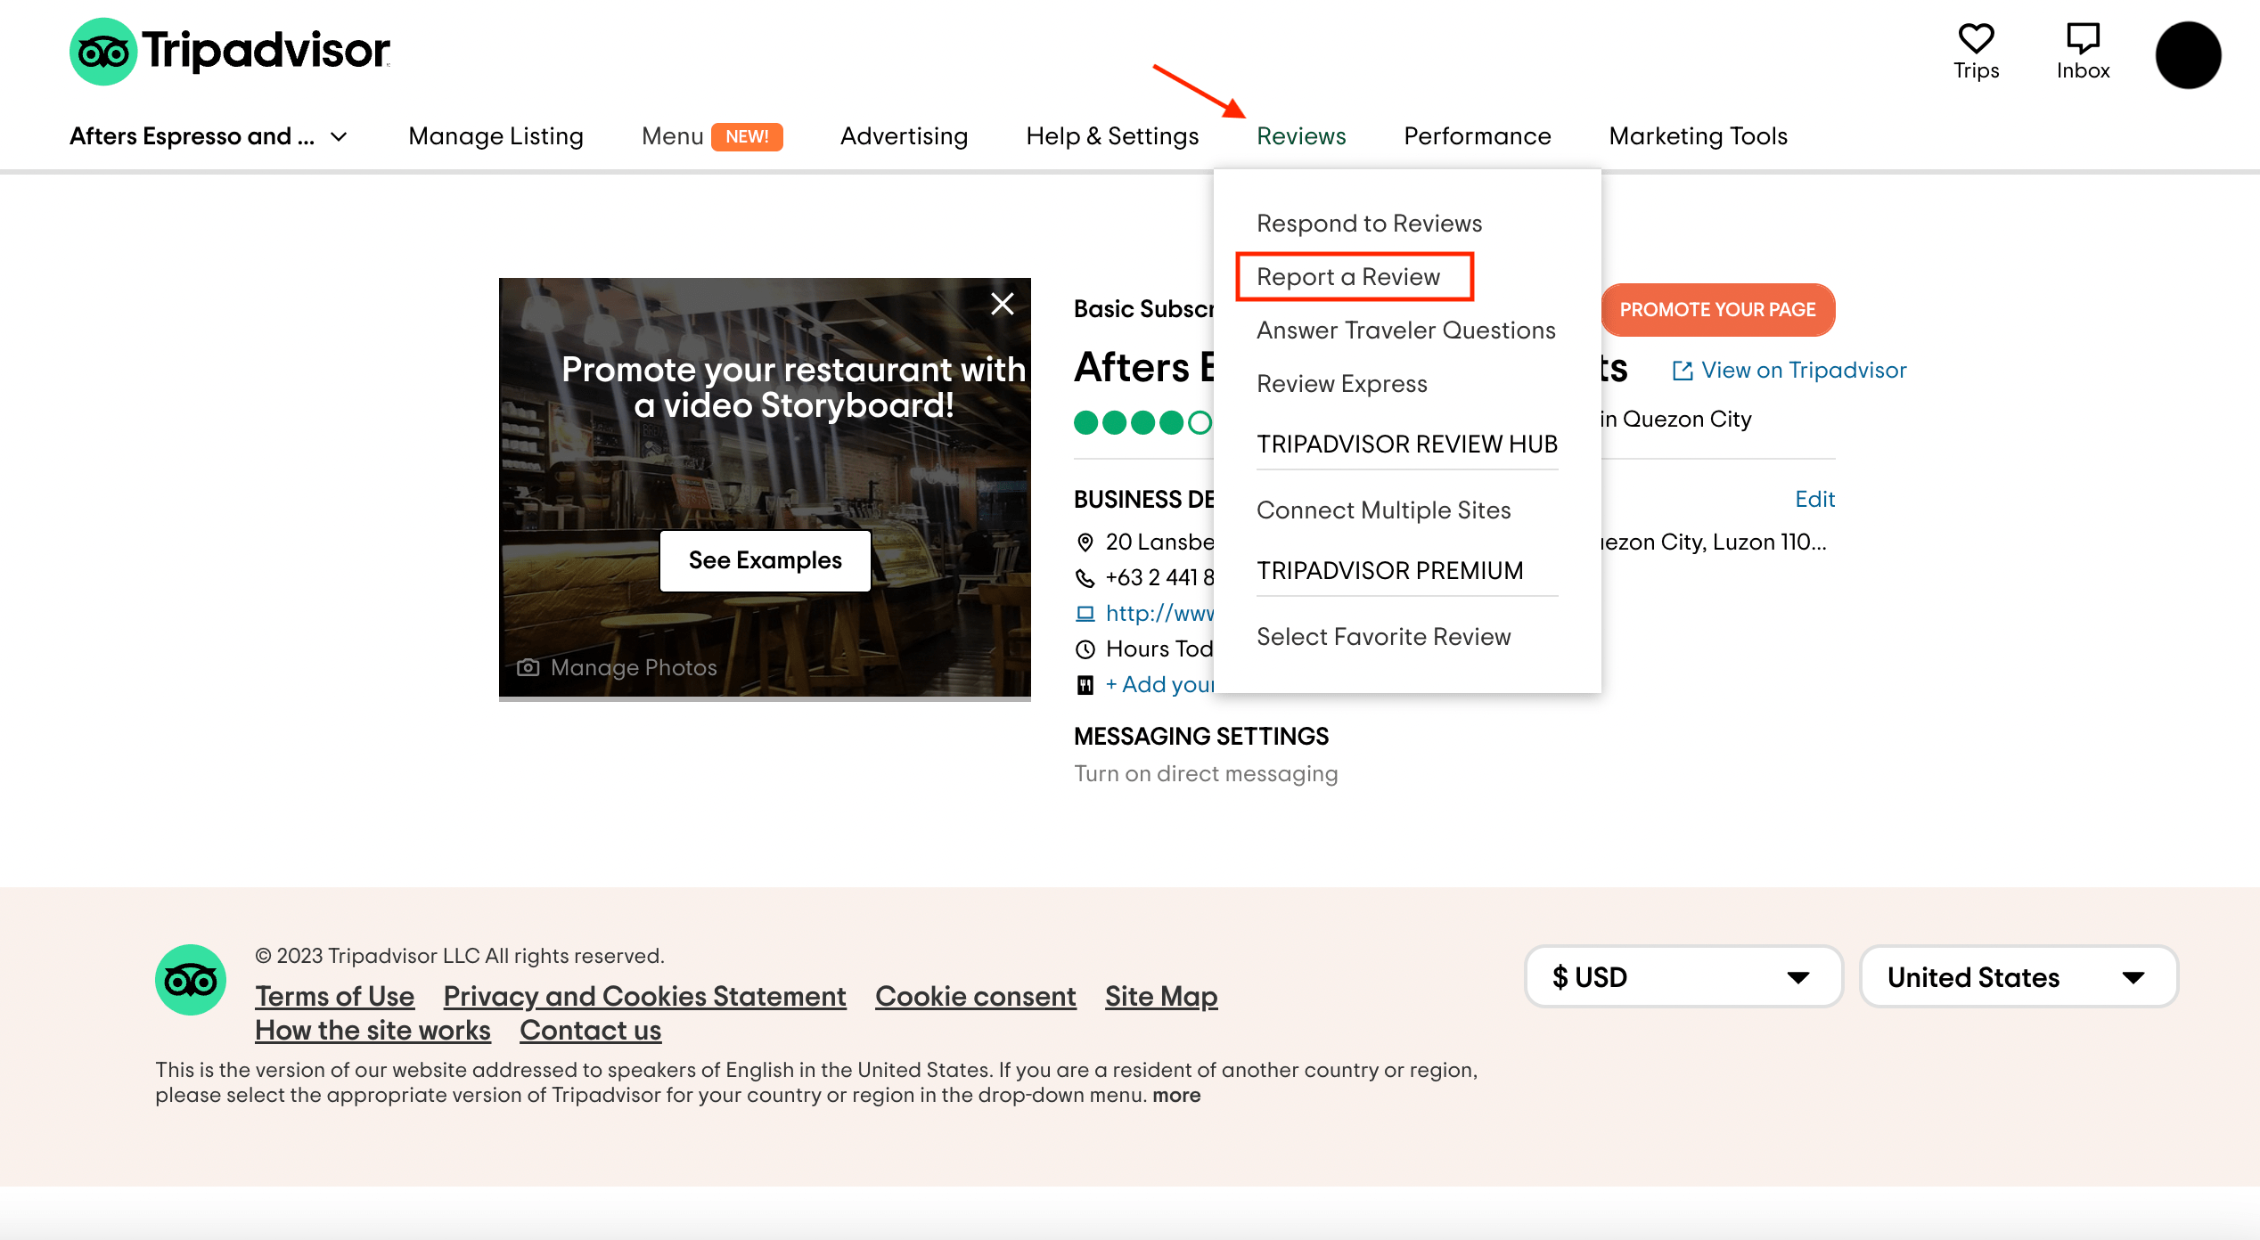2260x1240 pixels.
Task: Open Terms of Use link
Action: point(334,996)
